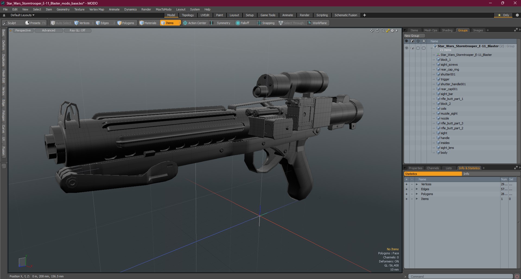
Task: Expand the Items statistics row
Action: 417,199
